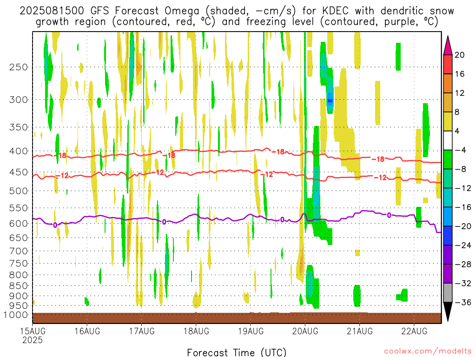Click the color bar value -20
476x357 pixels.
coord(463,226)
